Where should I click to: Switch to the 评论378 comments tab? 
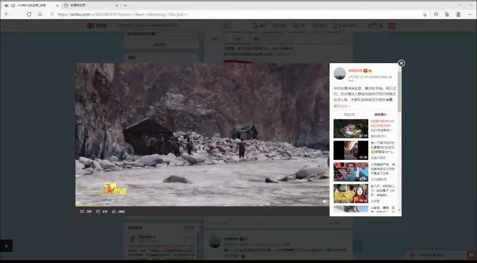pos(349,114)
